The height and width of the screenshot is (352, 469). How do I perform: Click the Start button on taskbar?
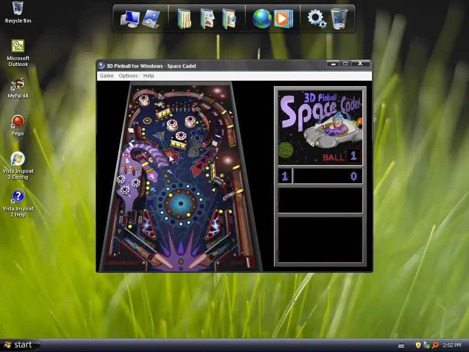click(20, 345)
